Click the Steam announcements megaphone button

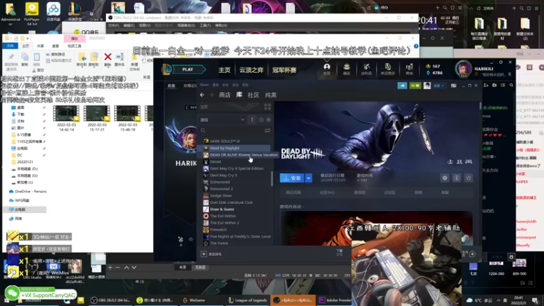tap(403, 86)
